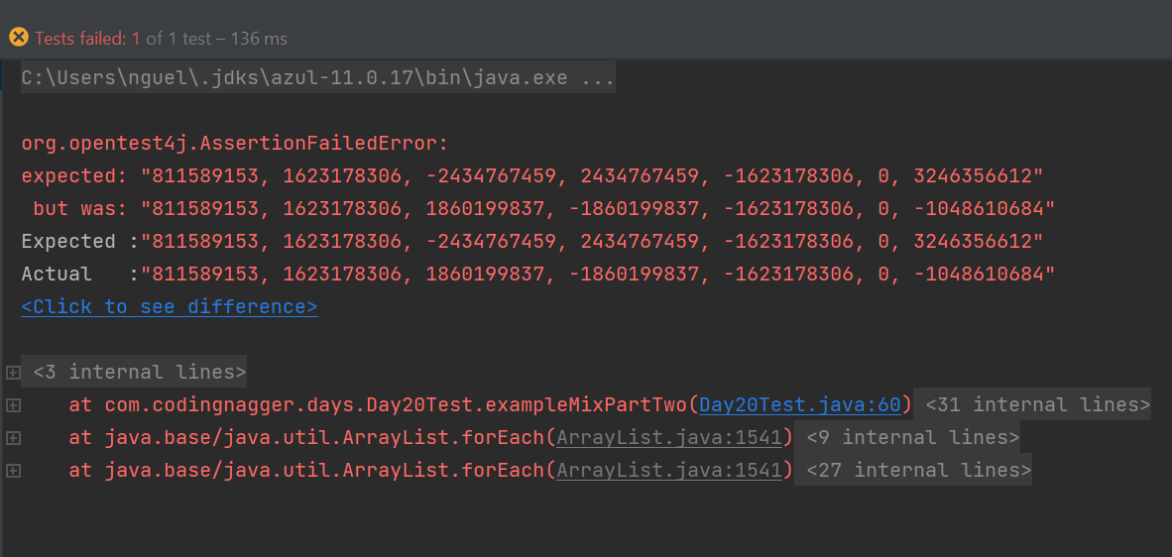Click the plus gutter icon on the first ArrayList.forEach line
The image size is (1172, 557).
[x=12, y=438]
